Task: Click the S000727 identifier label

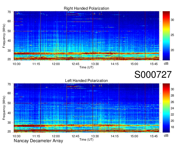Action: click(x=153, y=75)
